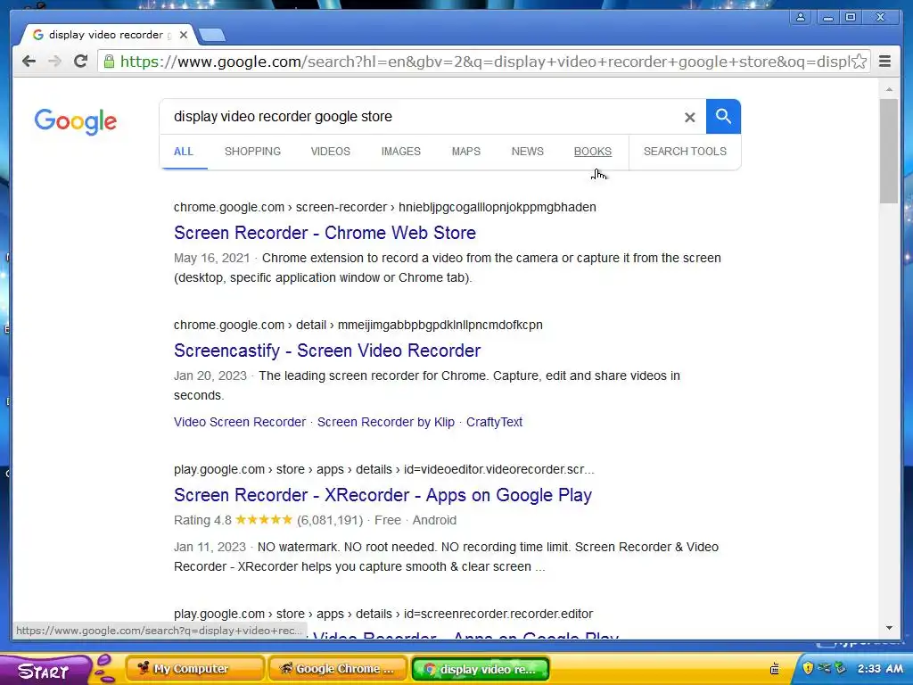This screenshot has width=913, height=685.
Task: Click the blue magnifier search button
Action: (x=723, y=117)
